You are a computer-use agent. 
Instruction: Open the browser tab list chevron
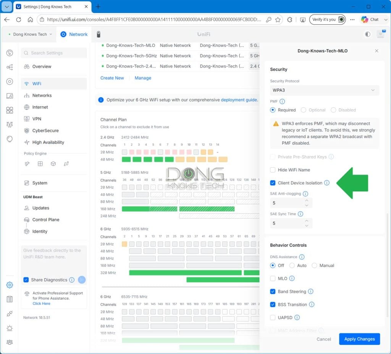[7, 7]
